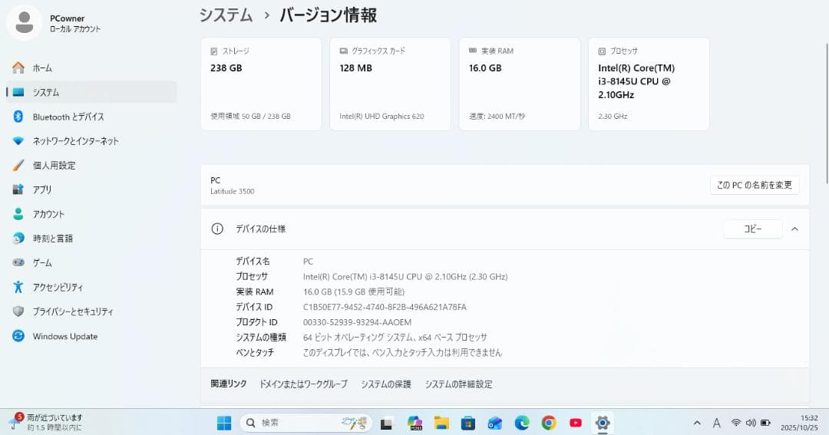Open the Windows Start menu
Screen dimensions: 829x435
(224, 423)
